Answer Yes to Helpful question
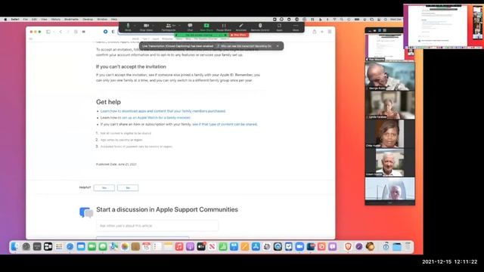Screen dimensions: 484x272 point(104,188)
